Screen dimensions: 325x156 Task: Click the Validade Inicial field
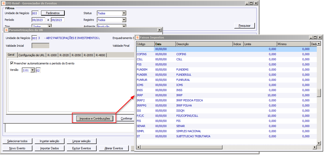pyautogui.click(x=40, y=46)
